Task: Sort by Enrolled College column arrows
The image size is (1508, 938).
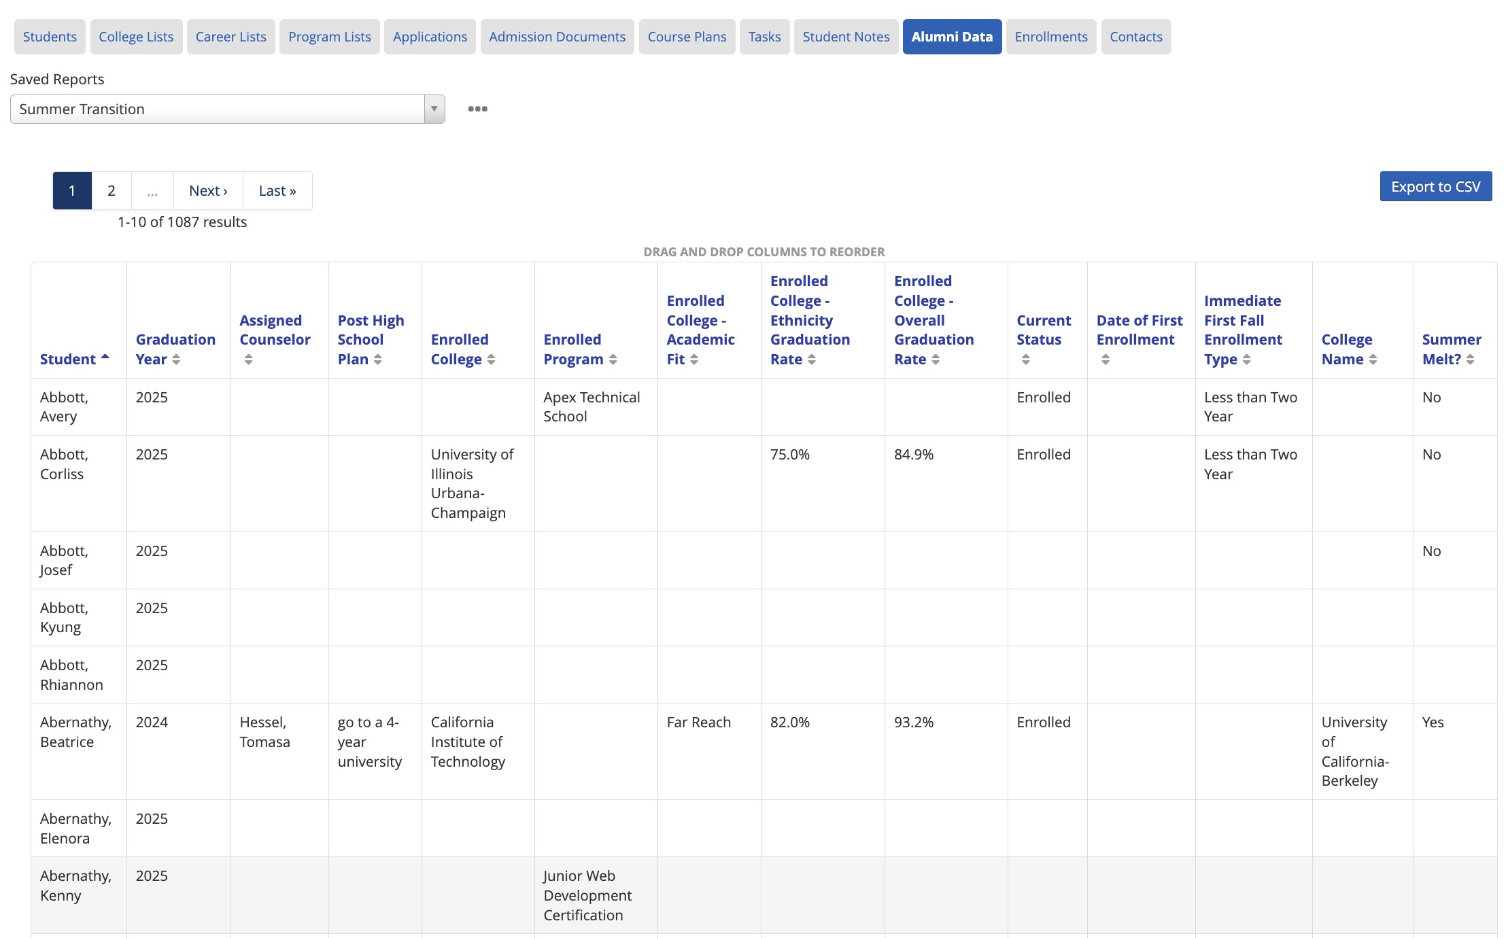Action: tap(491, 360)
